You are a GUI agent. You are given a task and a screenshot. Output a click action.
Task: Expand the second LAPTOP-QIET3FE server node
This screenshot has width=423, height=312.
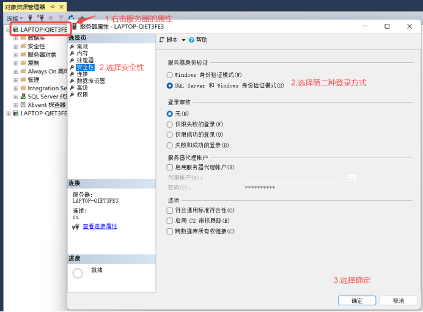click(9, 114)
